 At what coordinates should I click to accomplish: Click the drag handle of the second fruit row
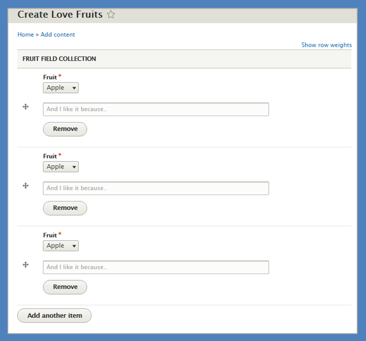tap(26, 185)
